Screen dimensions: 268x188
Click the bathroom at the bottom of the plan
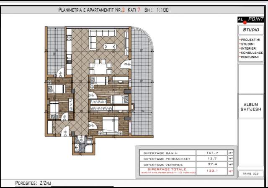click(x=83, y=145)
